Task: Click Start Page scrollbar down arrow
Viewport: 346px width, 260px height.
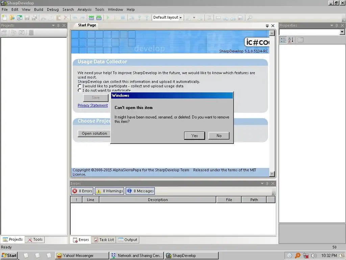Action: pos(272,174)
